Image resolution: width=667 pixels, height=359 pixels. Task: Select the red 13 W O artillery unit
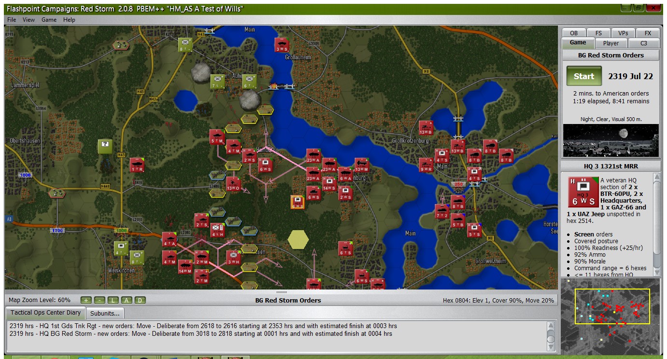point(233,184)
